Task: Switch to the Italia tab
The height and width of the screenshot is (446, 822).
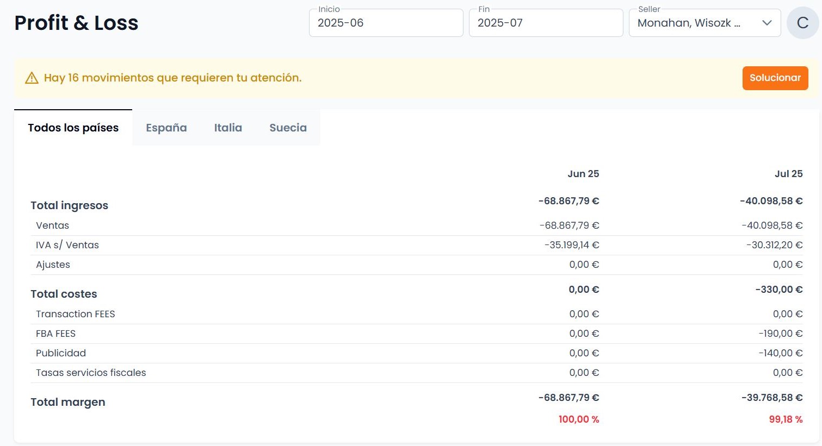Action: [228, 128]
